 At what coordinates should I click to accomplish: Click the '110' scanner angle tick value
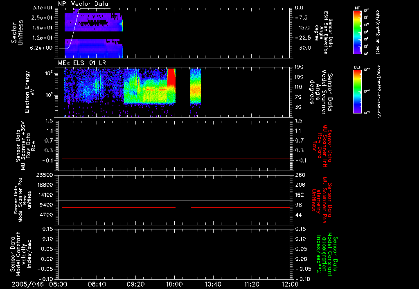299,87
